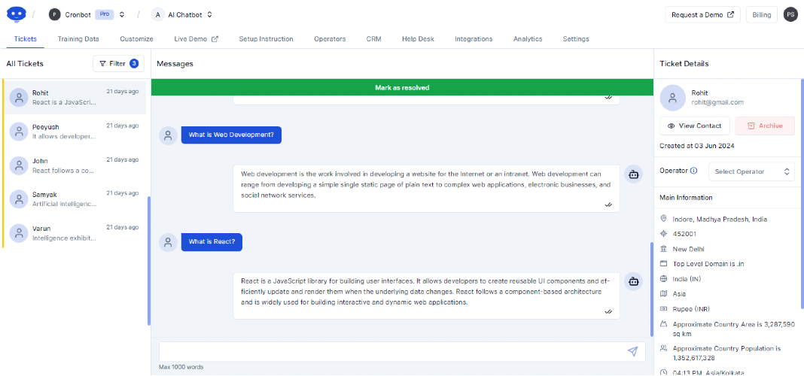This screenshot has height=376, width=804.
Task: Click the location pin icon beside Indore
Action: pos(663,219)
